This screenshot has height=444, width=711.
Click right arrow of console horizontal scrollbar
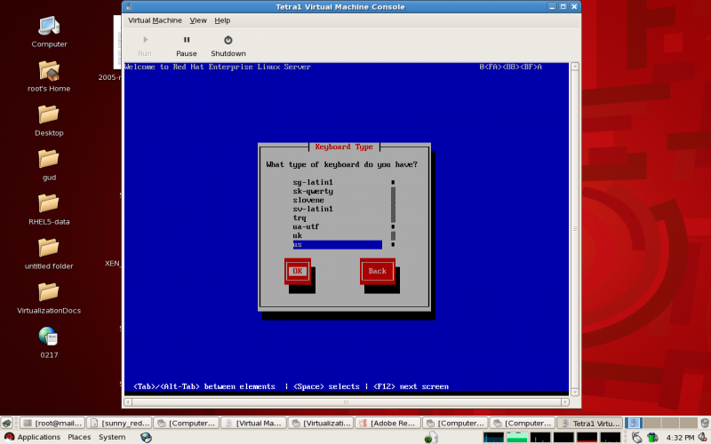[x=565, y=402]
